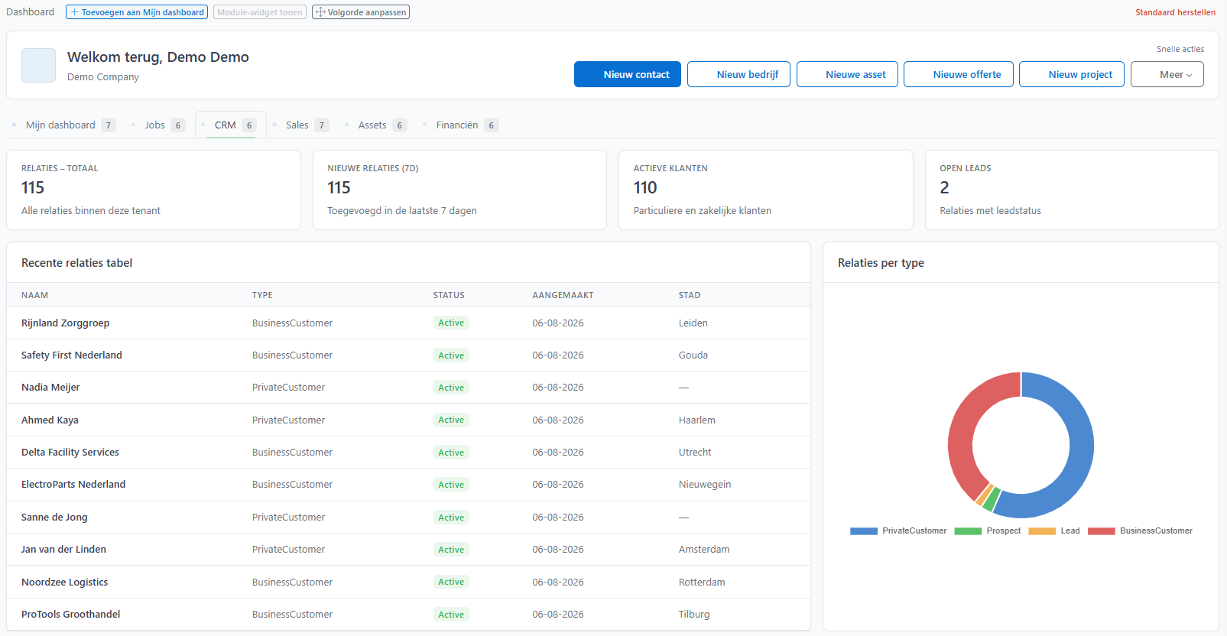Click the Amsterdam city cell

704,549
